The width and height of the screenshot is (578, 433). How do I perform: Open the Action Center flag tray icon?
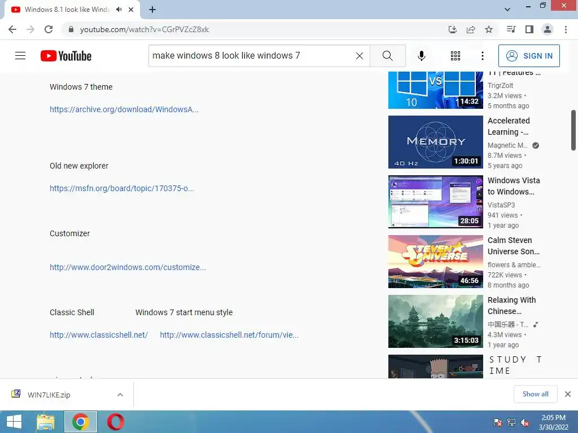coord(498,422)
